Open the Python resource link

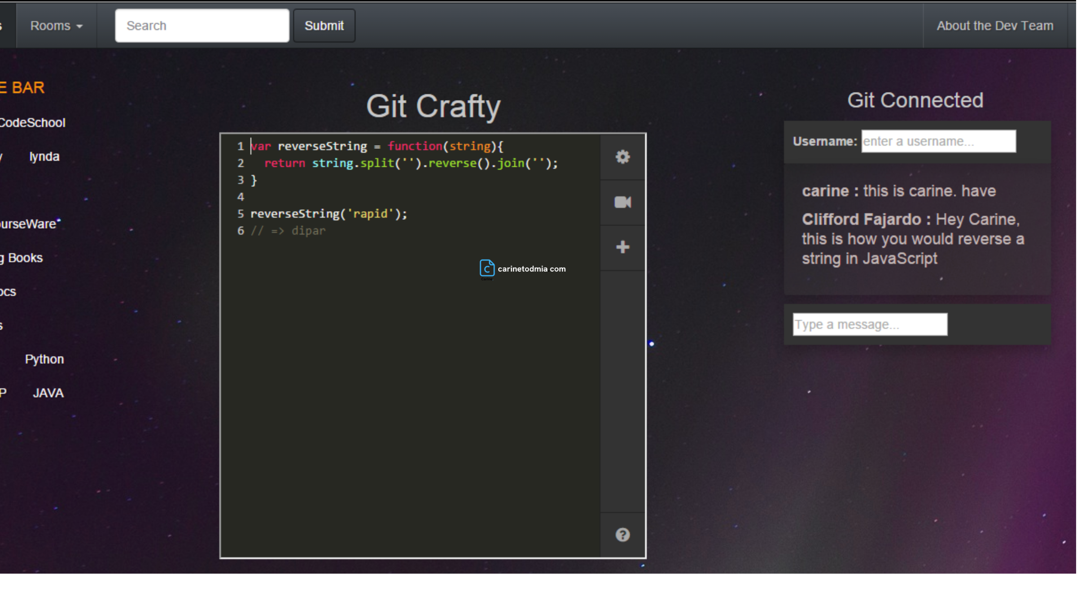click(44, 359)
